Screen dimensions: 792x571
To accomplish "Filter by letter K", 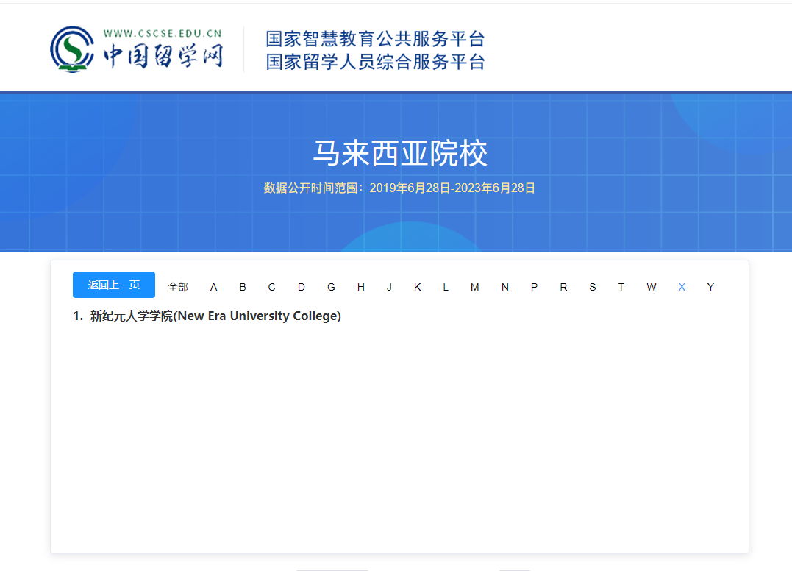I will [417, 287].
